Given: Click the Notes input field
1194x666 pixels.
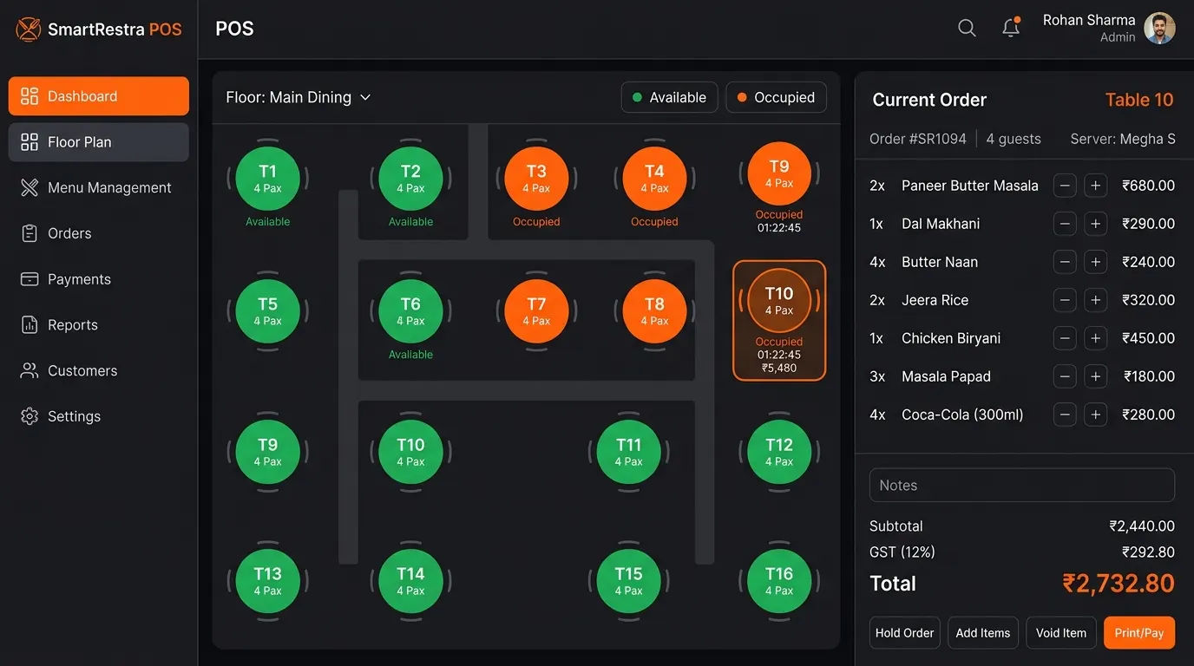Looking at the screenshot, I should coord(1022,486).
